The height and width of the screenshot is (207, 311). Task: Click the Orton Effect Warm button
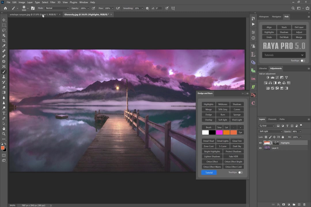pyautogui.click(x=212, y=167)
